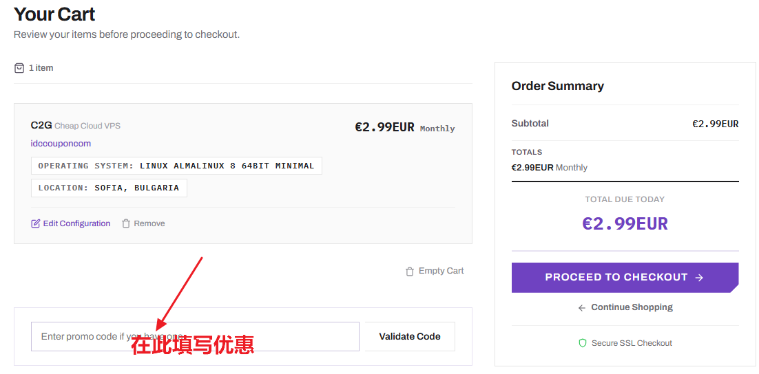Screen dimensions: 759x374
Task: Click the Validate Code button
Action: tap(410, 336)
